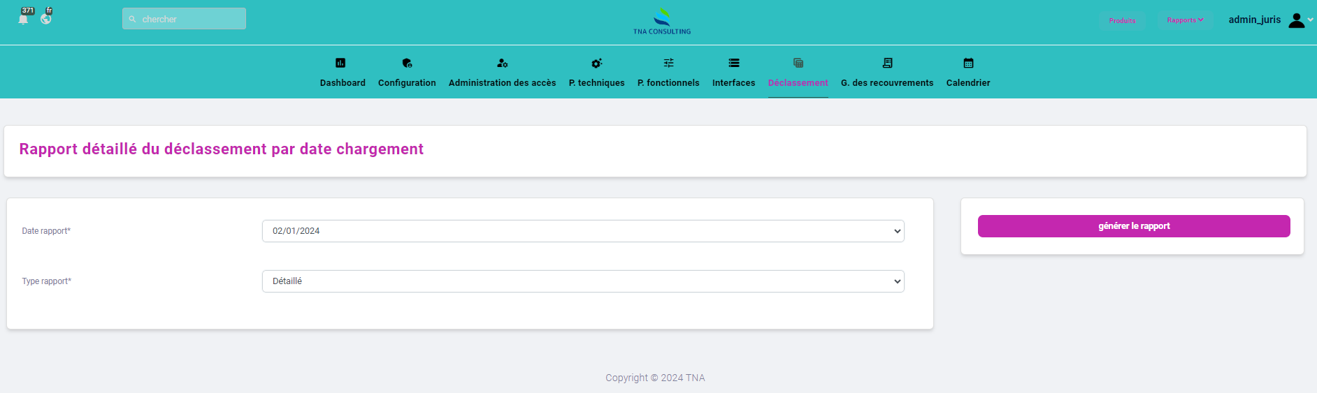Image resolution: width=1317 pixels, height=393 pixels.
Task: Open the Type rapport dropdown
Action: [x=583, y=281]
